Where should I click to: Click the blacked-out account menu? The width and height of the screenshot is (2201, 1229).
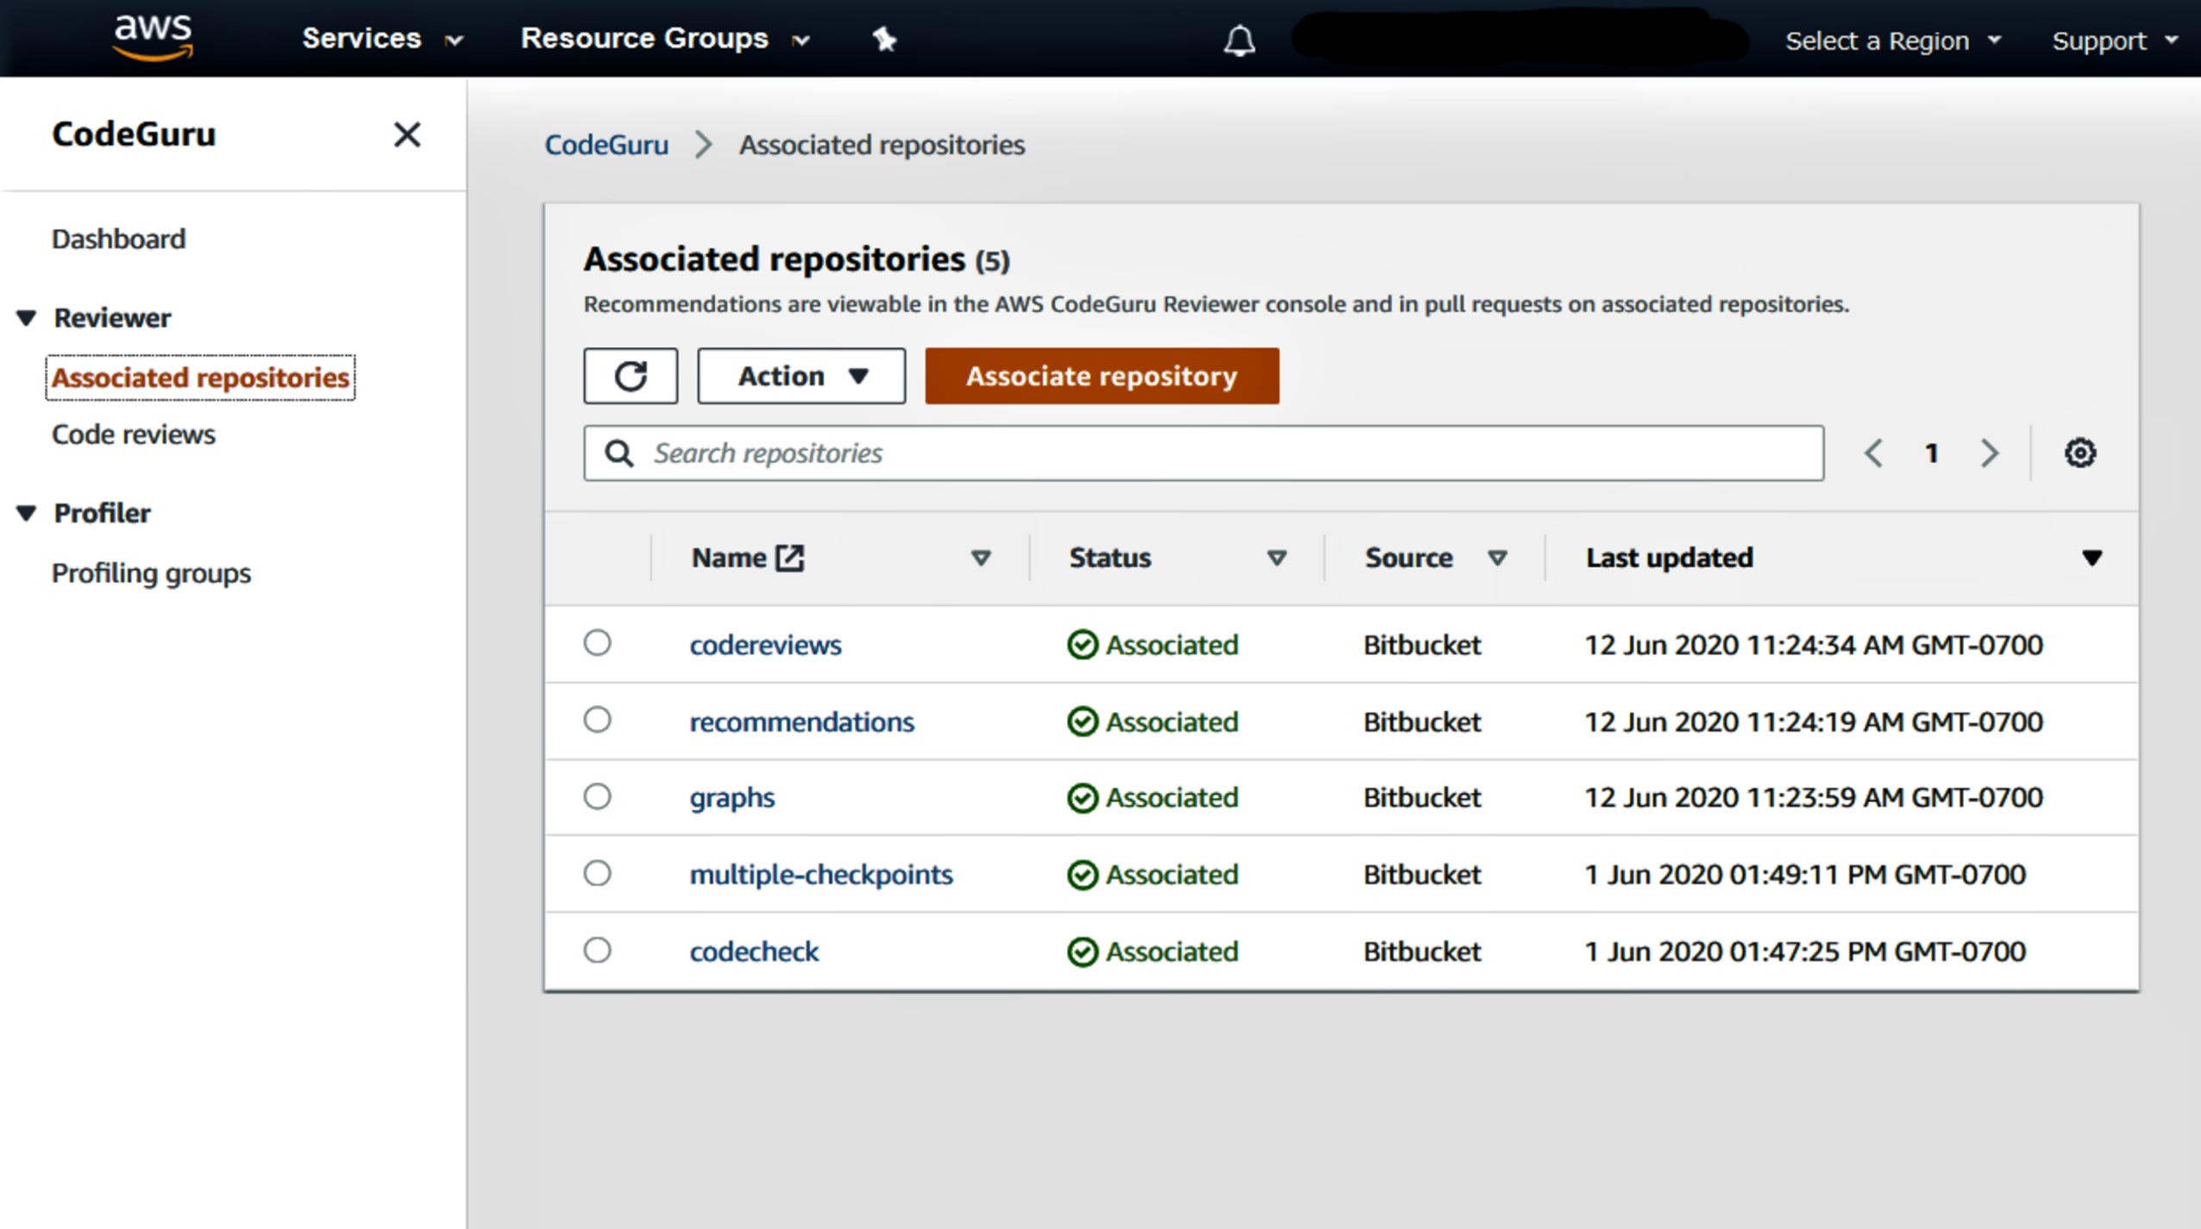1520,37
